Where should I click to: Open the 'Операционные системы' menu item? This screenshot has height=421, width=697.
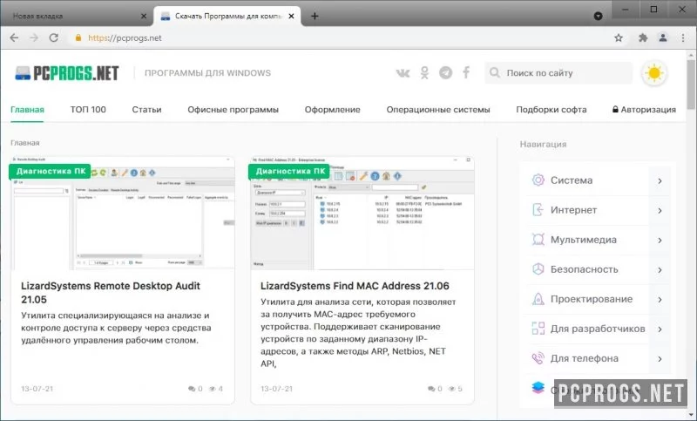[x=438, y=109]
